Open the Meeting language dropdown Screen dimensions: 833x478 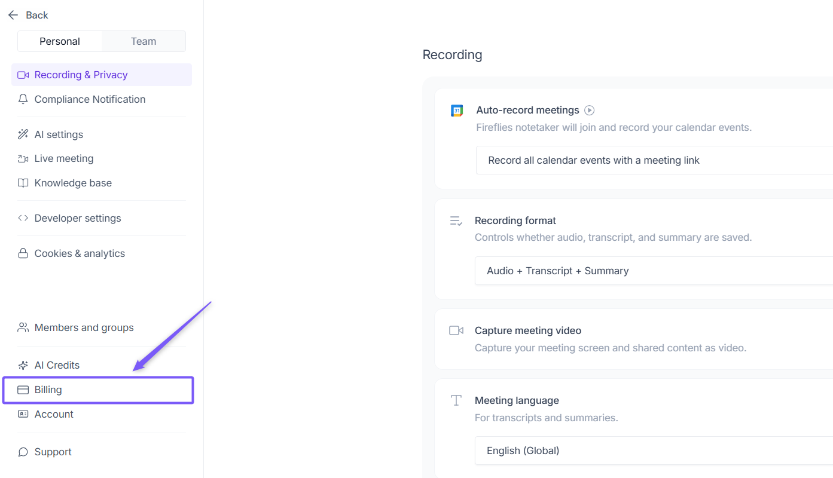(x=653, y=451)
